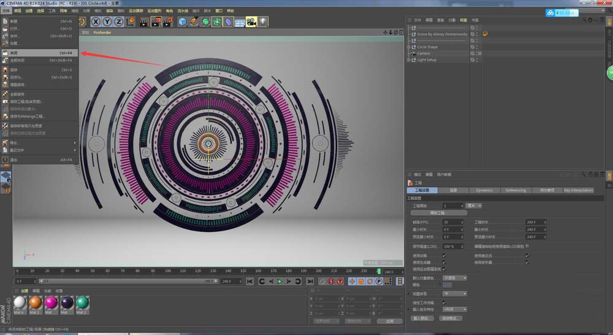This screenshot has height=335, width=613.
Task: Click the 缩放工程 button
Action: click(x=437, y=213)
